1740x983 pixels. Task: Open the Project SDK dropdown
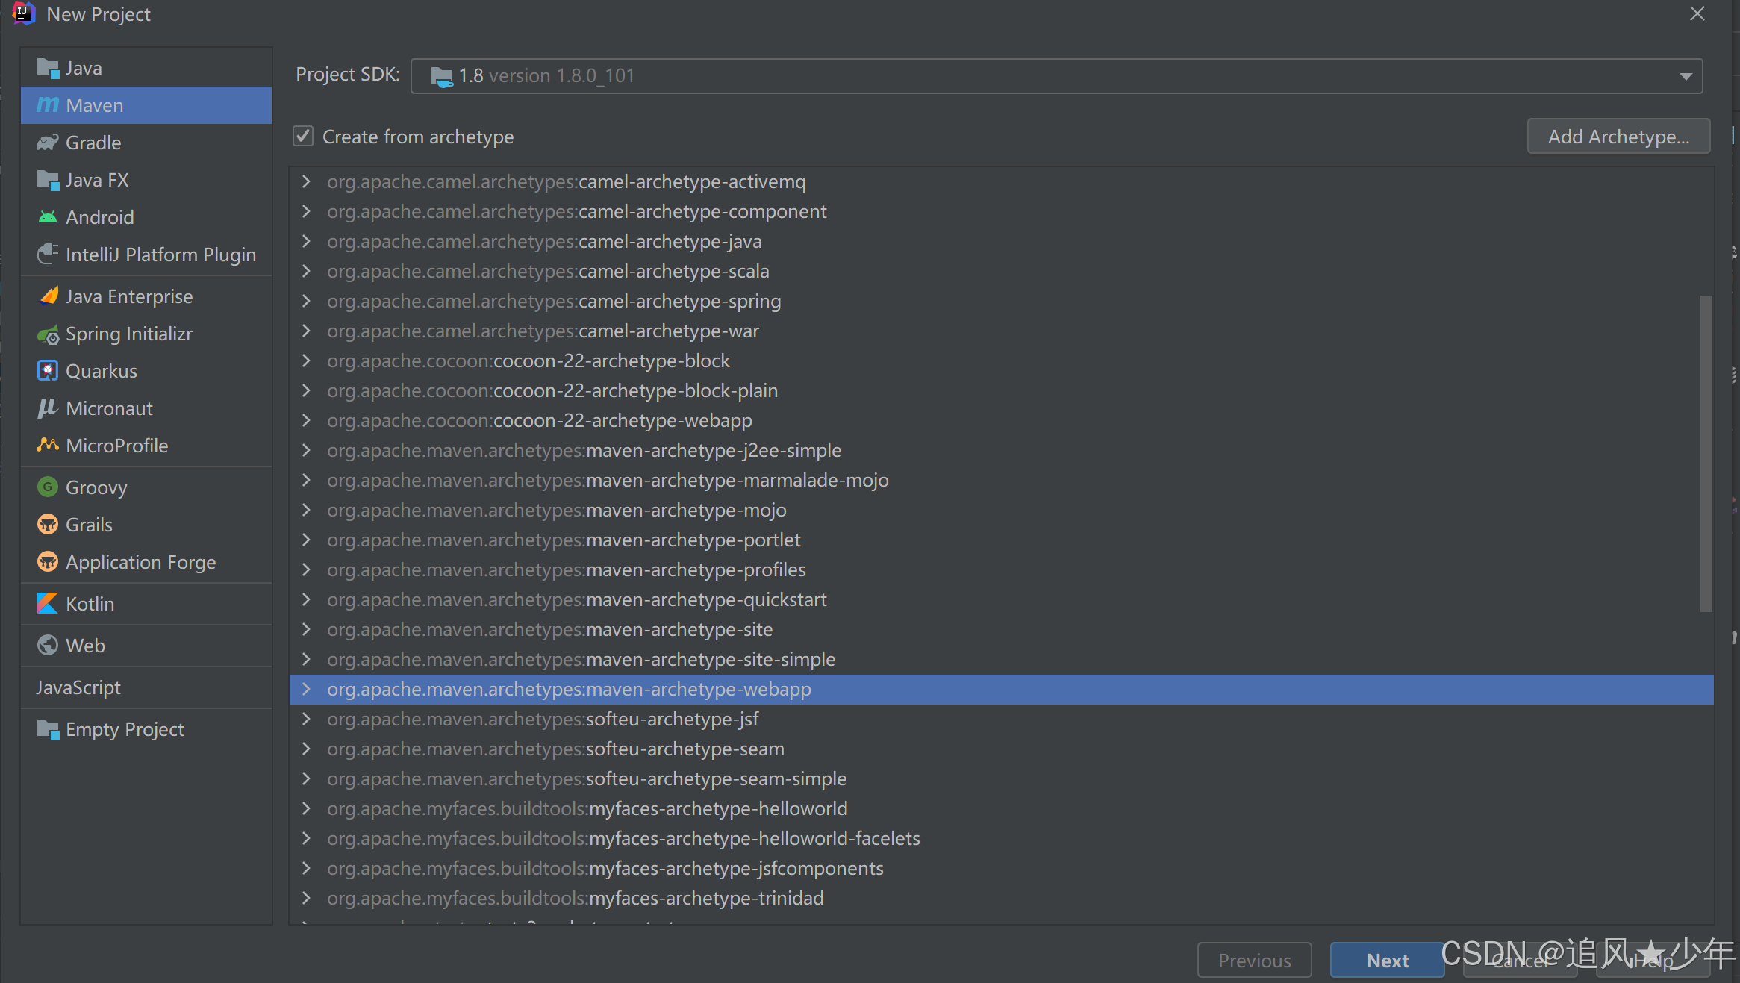1686,76
